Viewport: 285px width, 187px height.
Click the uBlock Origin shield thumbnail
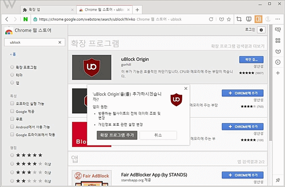coord(92,67)
